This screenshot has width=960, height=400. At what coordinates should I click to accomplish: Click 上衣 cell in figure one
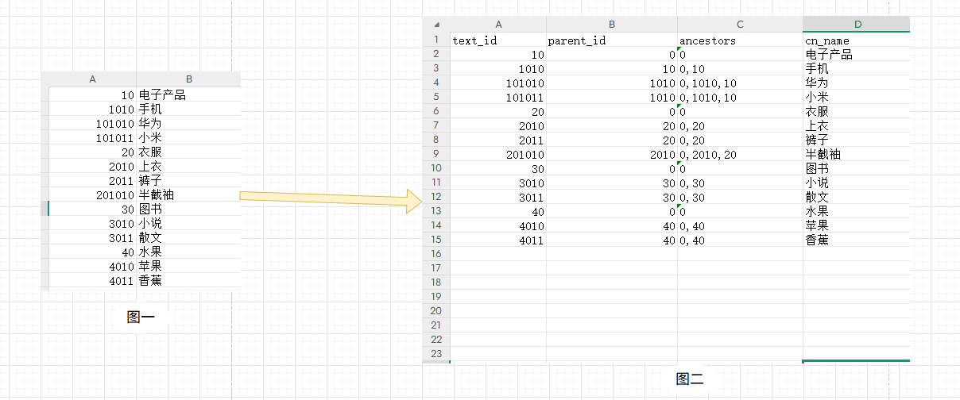coord(188,167)
